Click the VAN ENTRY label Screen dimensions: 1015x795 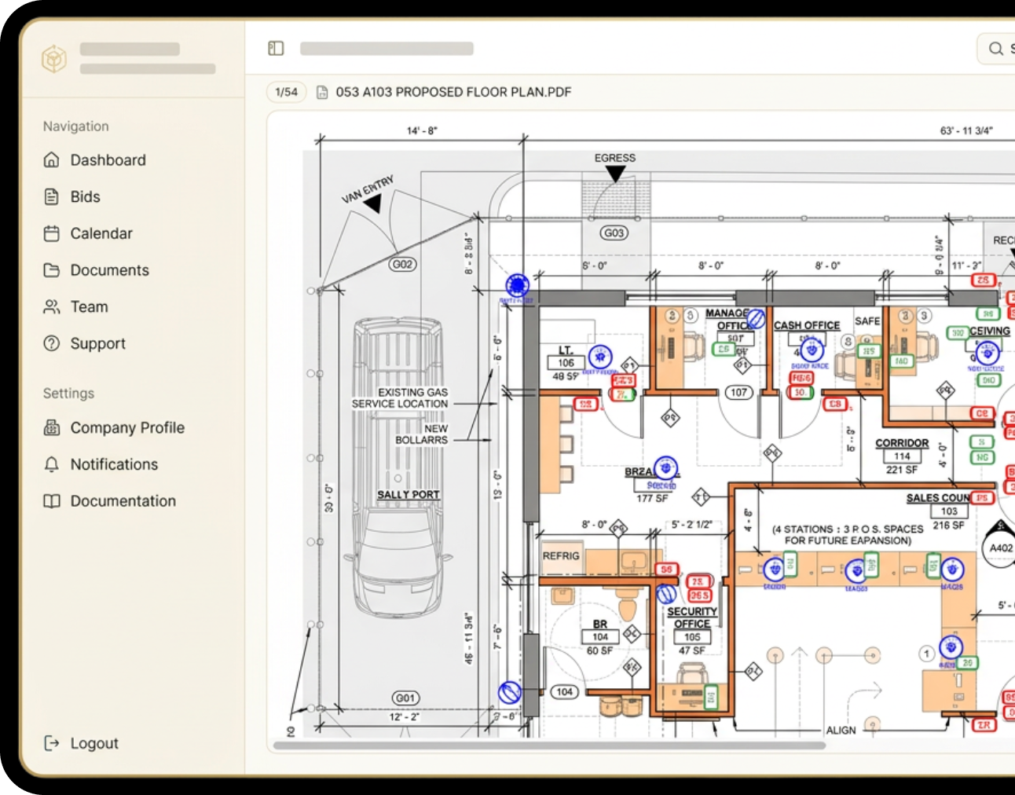(x=368, y=189)
